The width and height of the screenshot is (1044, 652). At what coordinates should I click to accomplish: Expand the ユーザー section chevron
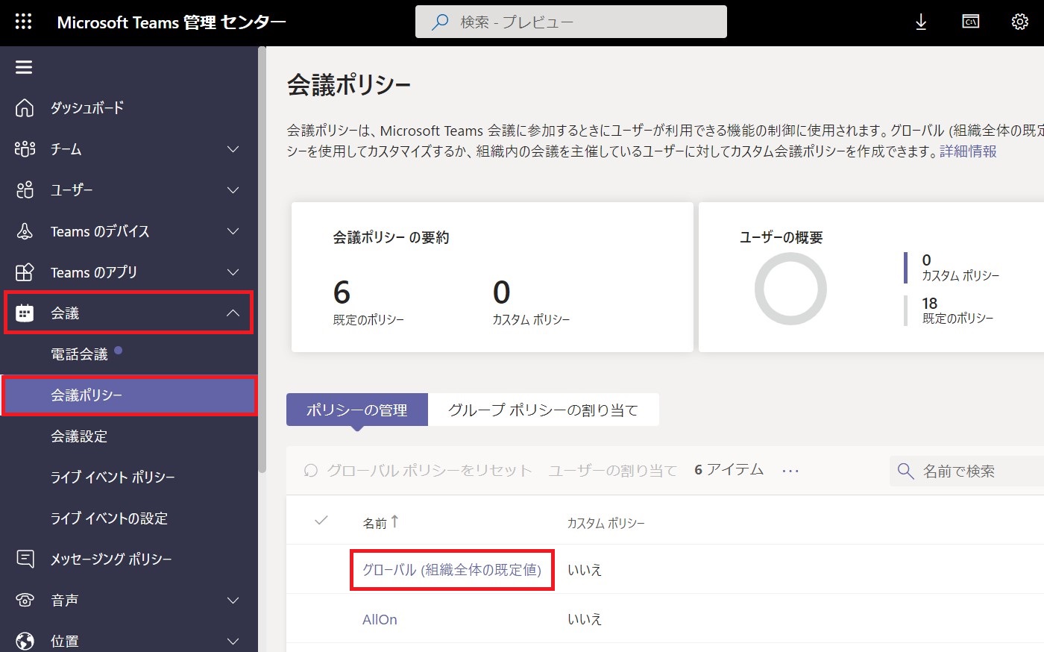(x=233, y=190)
